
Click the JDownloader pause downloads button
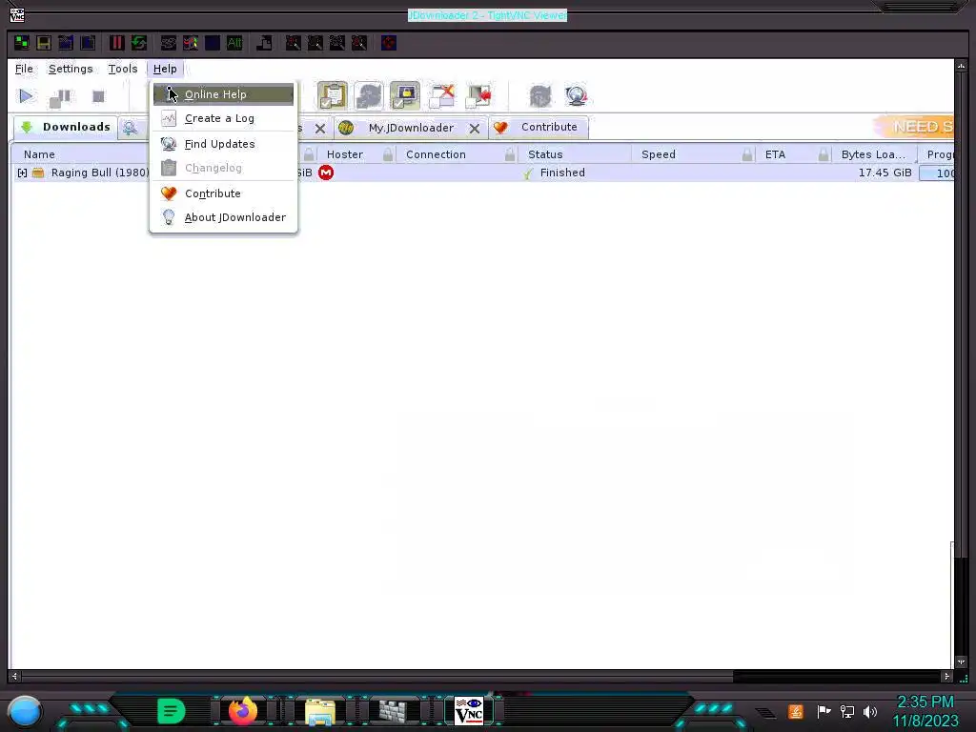point(60,96)
